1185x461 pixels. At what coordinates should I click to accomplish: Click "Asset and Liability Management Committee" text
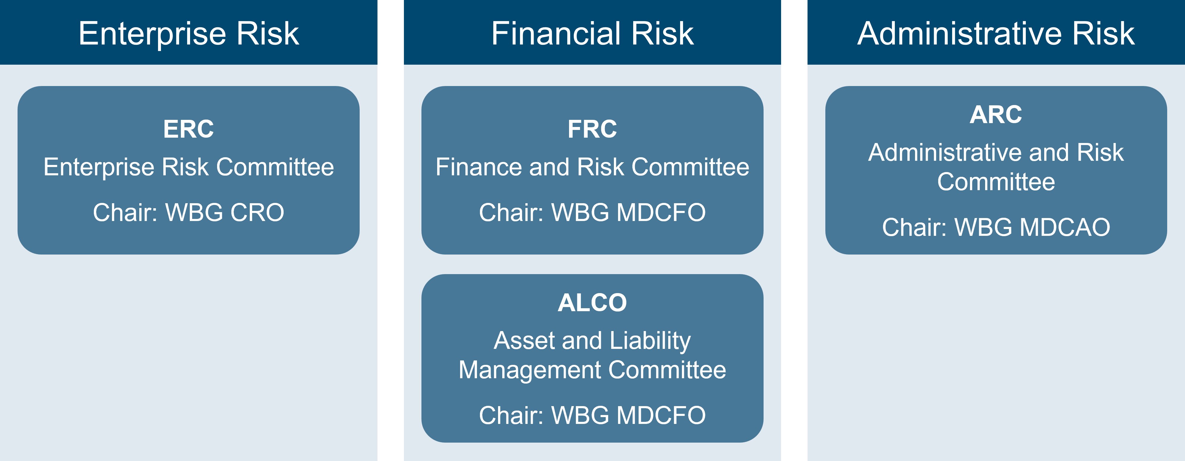(x=592, y=355)
